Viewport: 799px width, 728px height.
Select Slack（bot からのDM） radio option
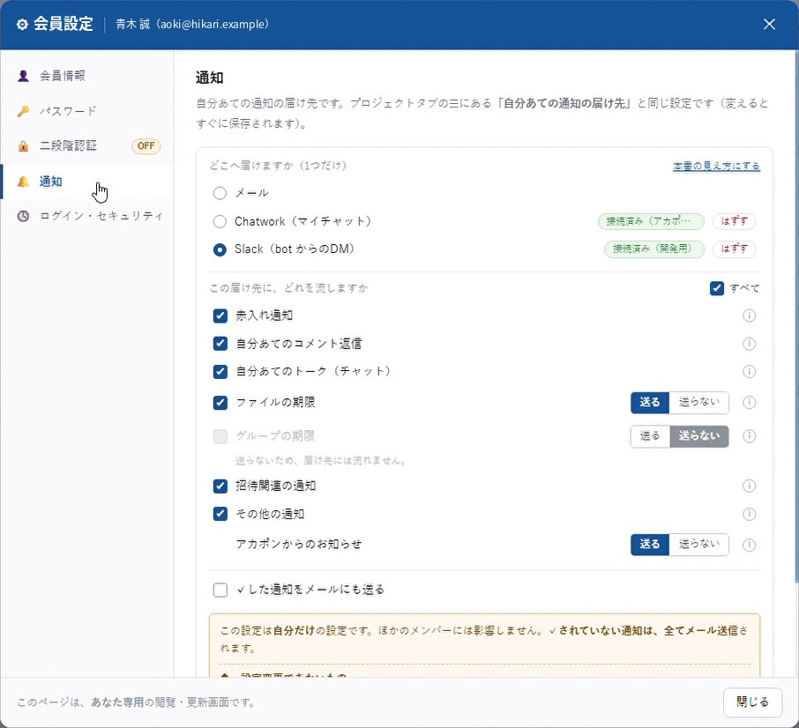coord(220,250)
